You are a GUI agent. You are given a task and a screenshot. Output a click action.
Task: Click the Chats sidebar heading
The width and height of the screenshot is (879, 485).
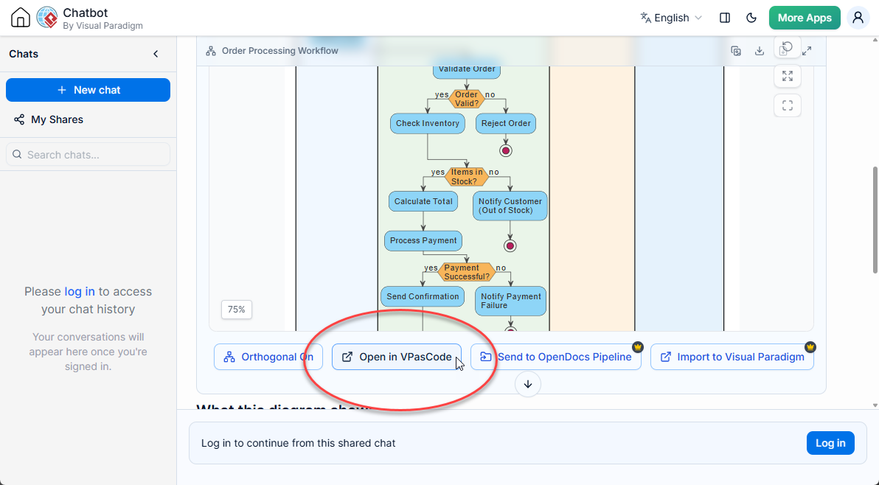tap(24, 55)
